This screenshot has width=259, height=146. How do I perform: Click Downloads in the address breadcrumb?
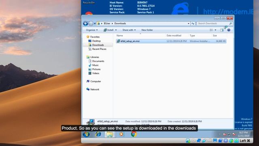[x=120, y=24]
